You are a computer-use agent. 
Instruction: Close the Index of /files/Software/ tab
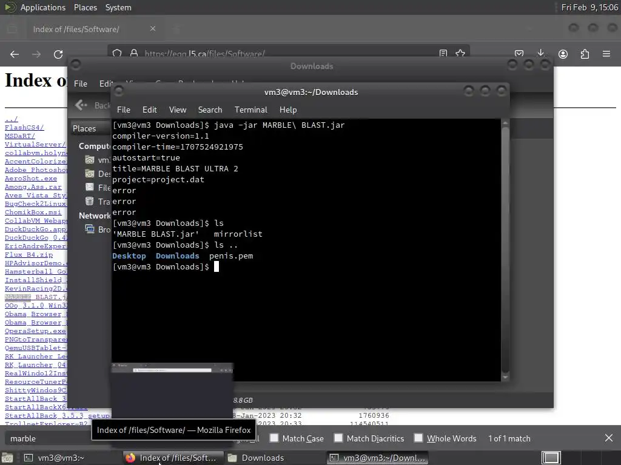(153, 28)
